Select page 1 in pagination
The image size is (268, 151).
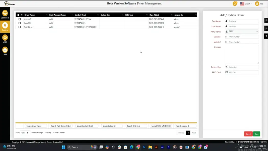click(188, 133)
